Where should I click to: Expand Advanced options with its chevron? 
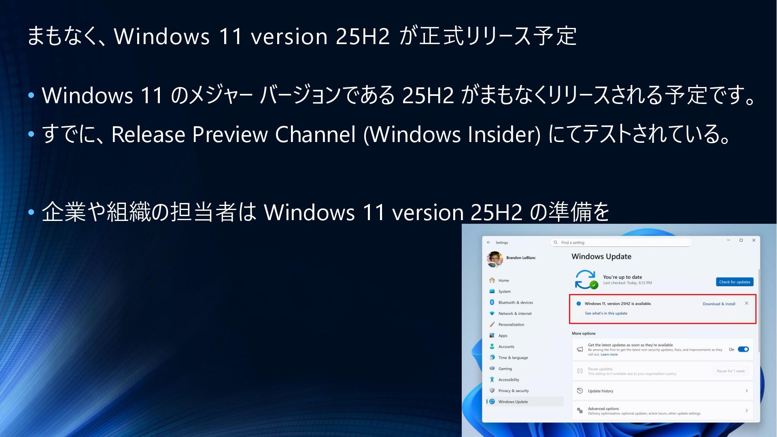coord(747,411)
